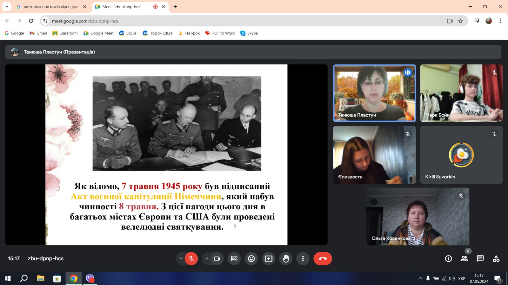This screenshot has width=508, height=285.
Task: Switch to the first Google search tab
Action: click(51, 7)
